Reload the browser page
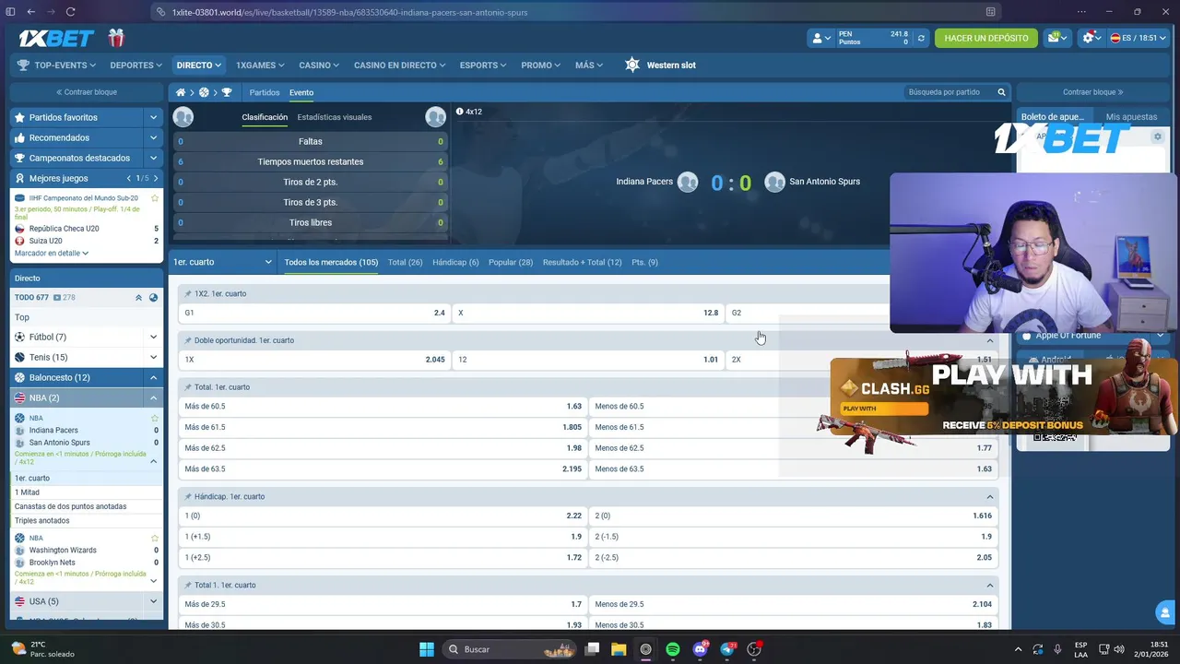 (70, 12)
